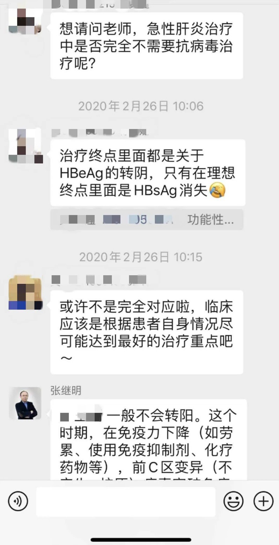Open the emoji sticker panel
The width and height of the screenshot is (279, 545).
click(x=234, y=501)
